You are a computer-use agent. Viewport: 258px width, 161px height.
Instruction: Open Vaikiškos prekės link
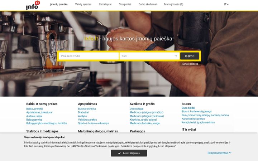pos(87,119)
